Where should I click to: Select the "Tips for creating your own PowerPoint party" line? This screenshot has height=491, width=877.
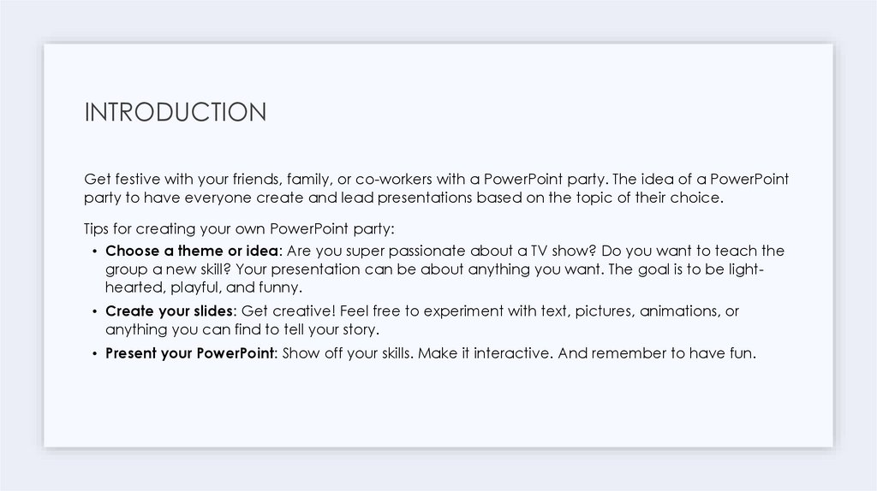(x=238, y=230)
